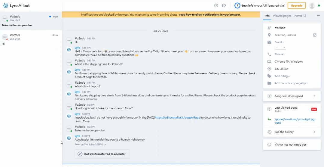The image size is (324, 167).
Task: Click the Bot was transferred to operator notice
Action: point(102,154)
